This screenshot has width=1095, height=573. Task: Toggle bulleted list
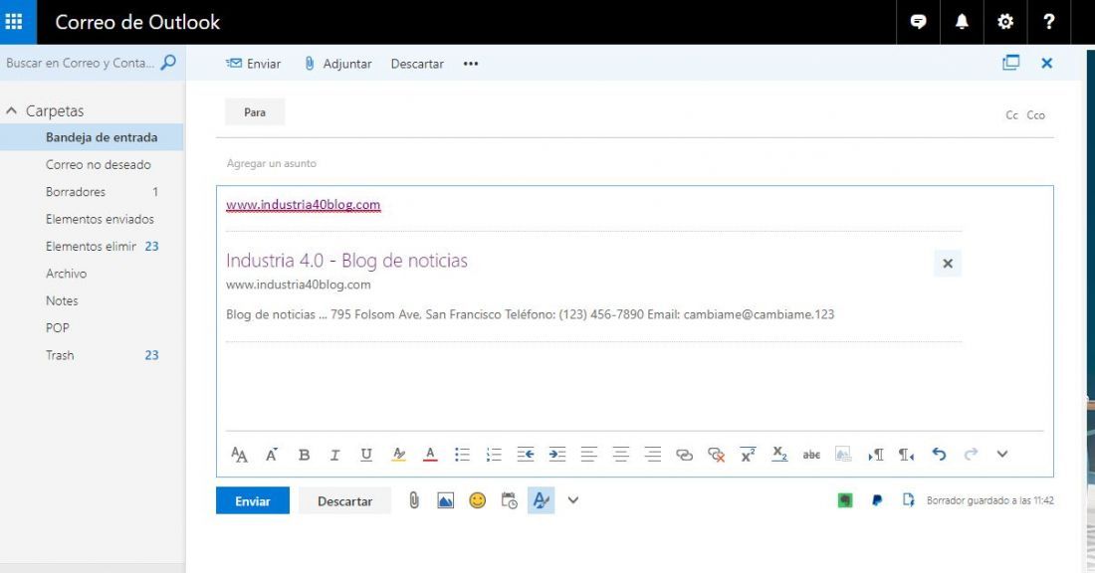pos(462,455)
